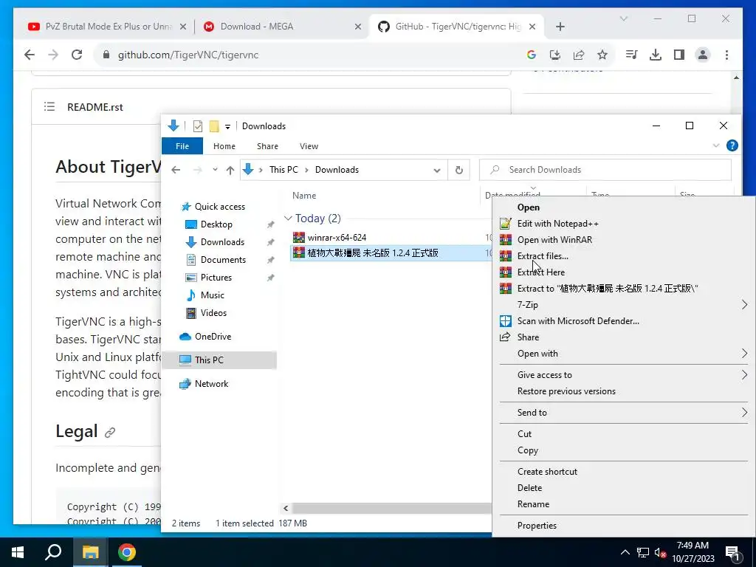Viewport: 756px width, 567px height.
Task: Switch to the View ribbon tab
Action: pos(309,146)
